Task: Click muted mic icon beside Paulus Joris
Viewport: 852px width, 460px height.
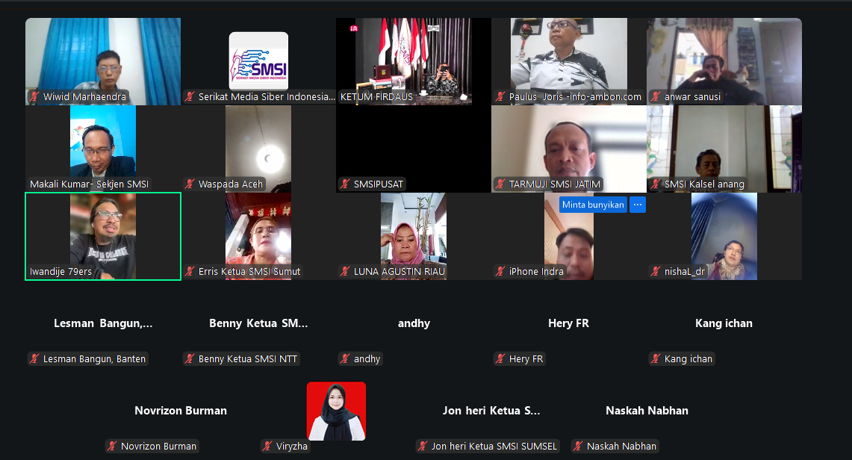Action: (x=500, y=97)
